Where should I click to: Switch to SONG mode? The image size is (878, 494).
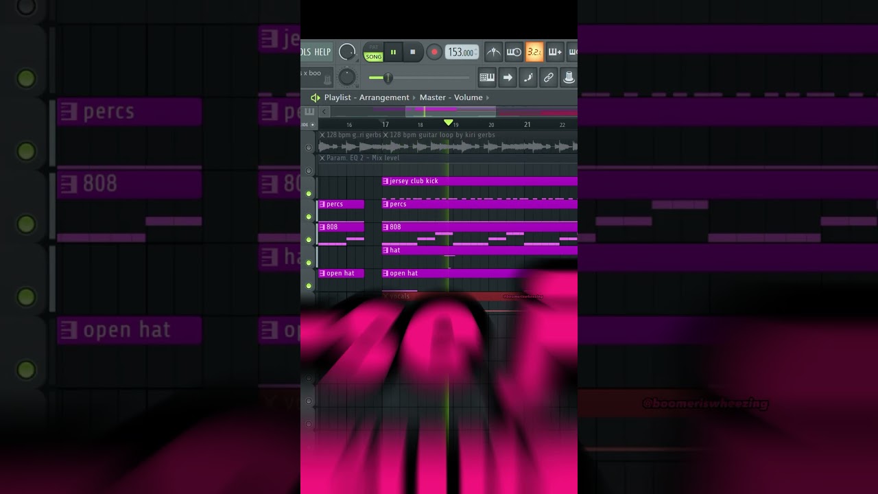[x=373, y=57]
